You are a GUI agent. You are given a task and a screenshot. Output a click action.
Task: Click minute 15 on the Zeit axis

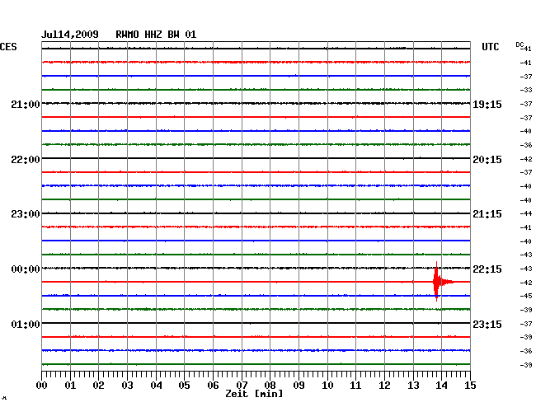(470, 386)
